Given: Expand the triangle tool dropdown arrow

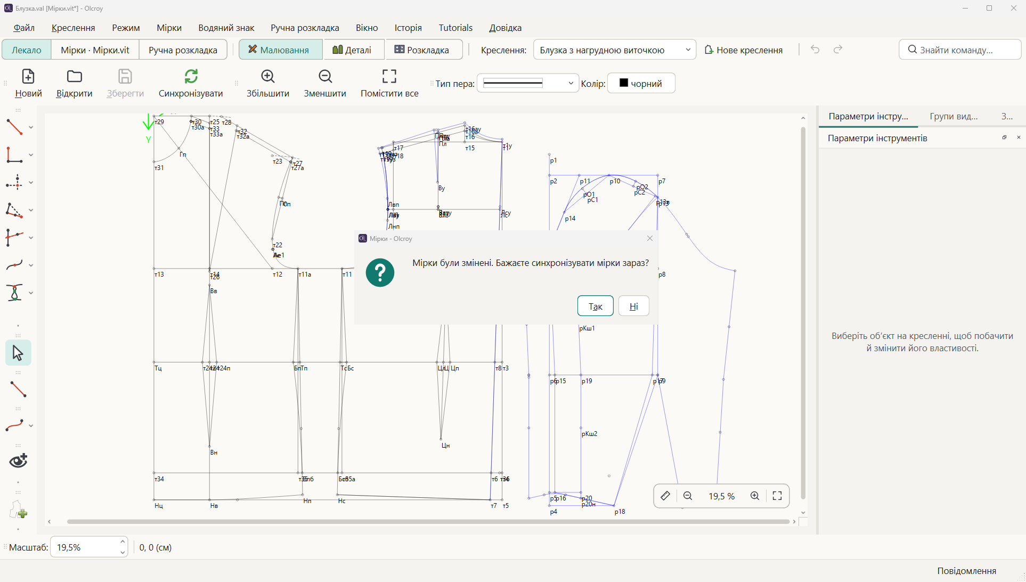Looking at the screenshot, I should (31, 211).
